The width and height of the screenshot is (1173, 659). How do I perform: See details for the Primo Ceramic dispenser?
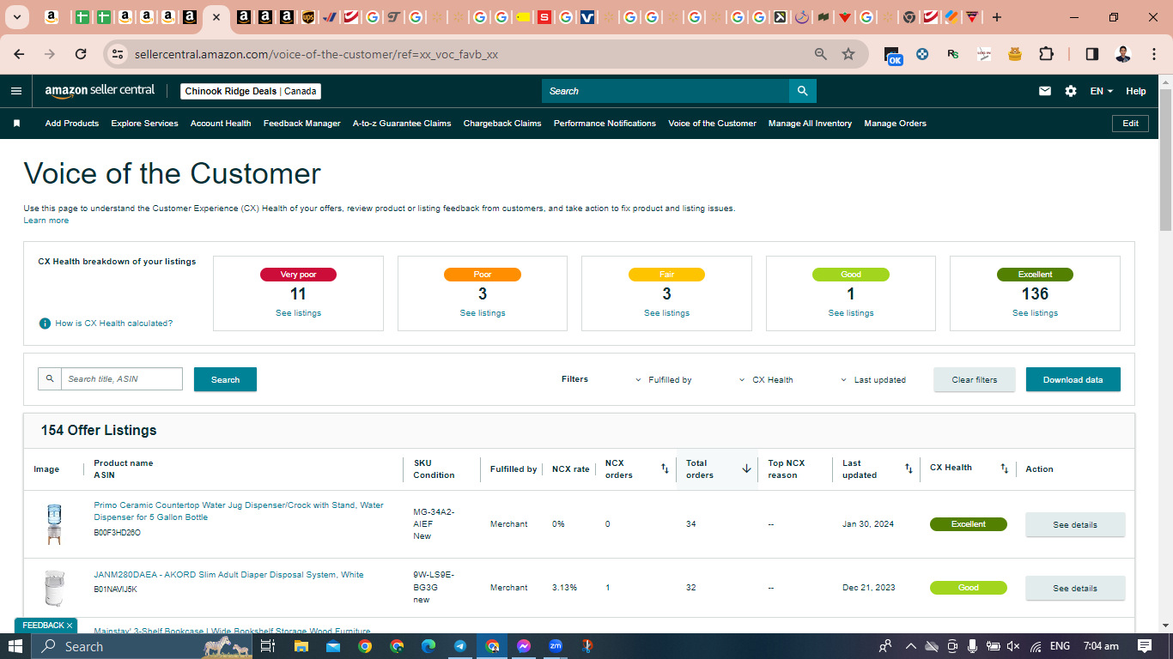click(x=1075, y=524)
